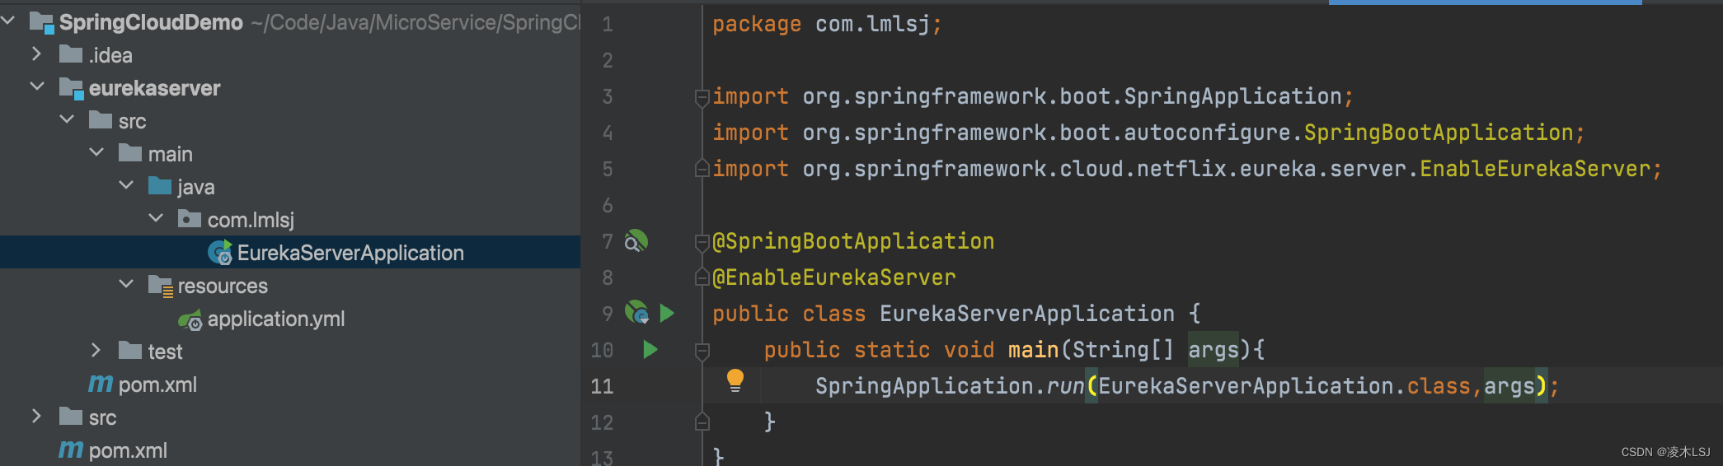This screenshot has height=466, width=1723.
Task: Run the class via line 9 arrow
Action: click(667, 313)
